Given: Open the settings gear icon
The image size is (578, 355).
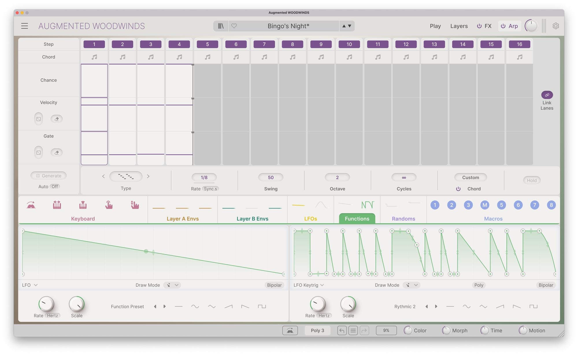Looking at the screenshot, I should (x=555, y=26).
